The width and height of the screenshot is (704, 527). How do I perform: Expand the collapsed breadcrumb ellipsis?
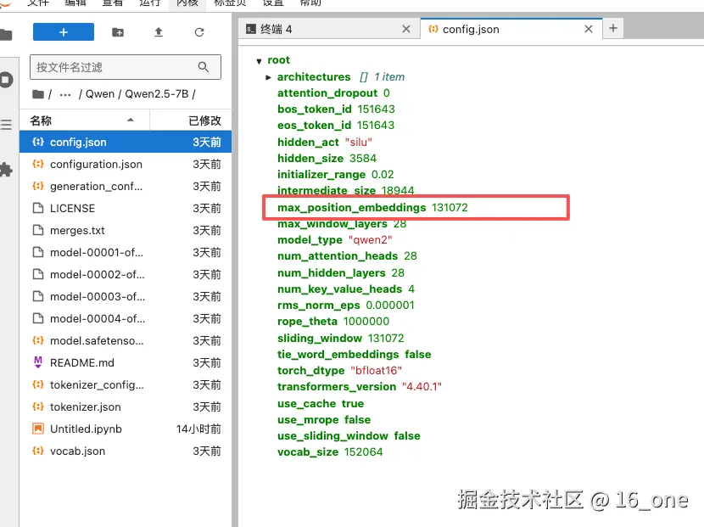click(x=65, y=94)
